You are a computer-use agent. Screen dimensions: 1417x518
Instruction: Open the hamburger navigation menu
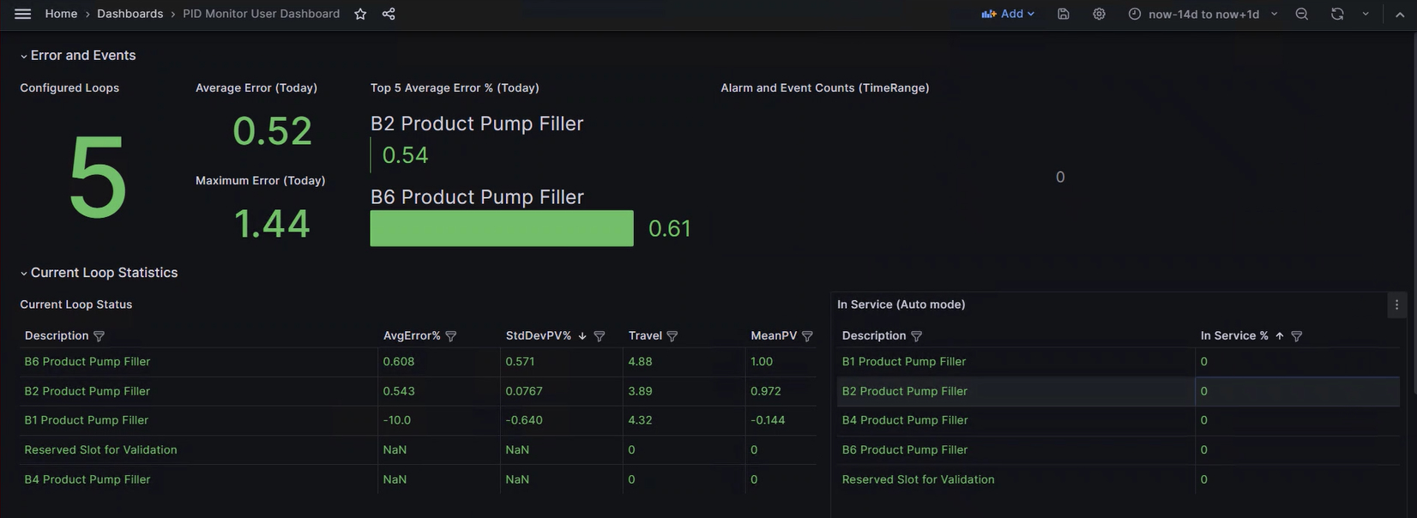23,14
